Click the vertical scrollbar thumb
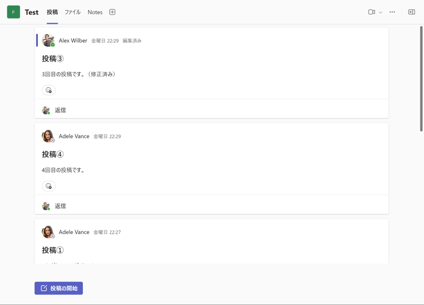 [421, 78]
